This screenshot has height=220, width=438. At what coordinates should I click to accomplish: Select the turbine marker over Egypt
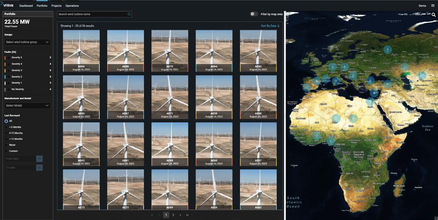(x=371, y=101)
